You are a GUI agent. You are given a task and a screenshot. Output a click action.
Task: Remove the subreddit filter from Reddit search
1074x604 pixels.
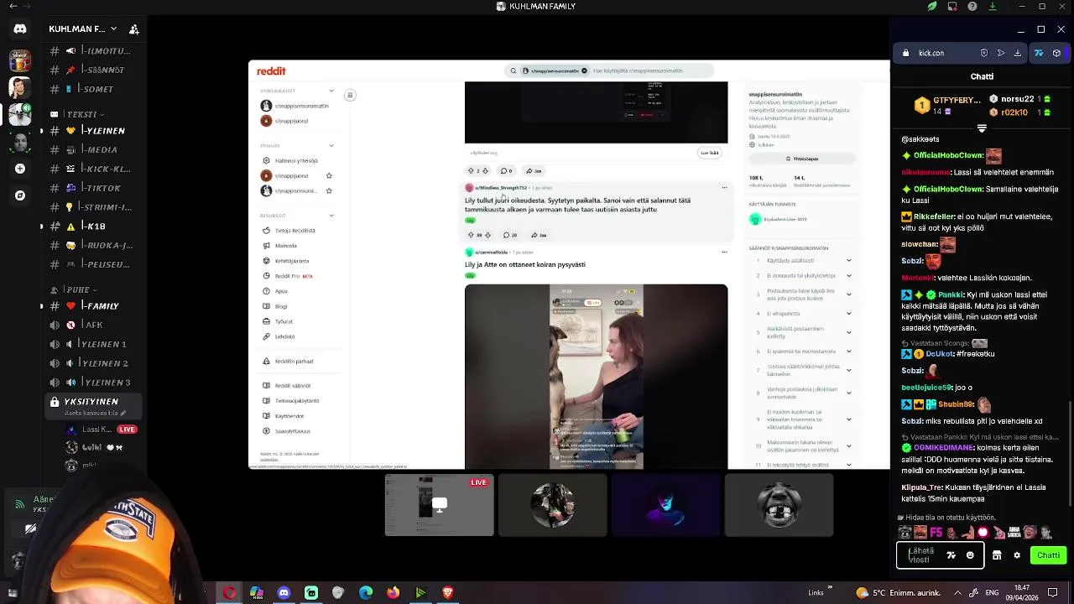point(584,71)
